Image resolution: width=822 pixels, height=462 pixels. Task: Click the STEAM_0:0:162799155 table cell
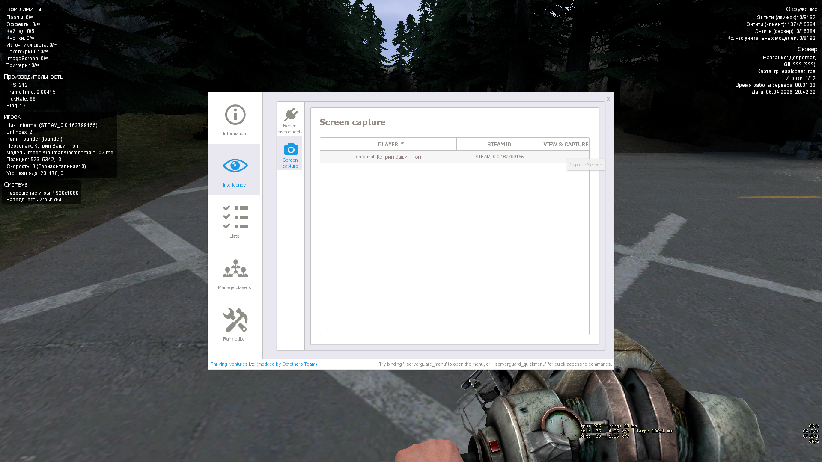point(499,157)
